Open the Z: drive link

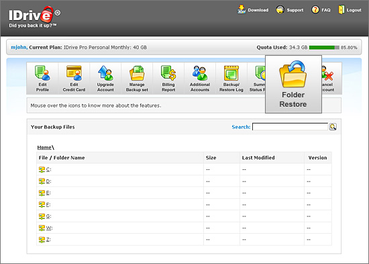pos(48,239)
